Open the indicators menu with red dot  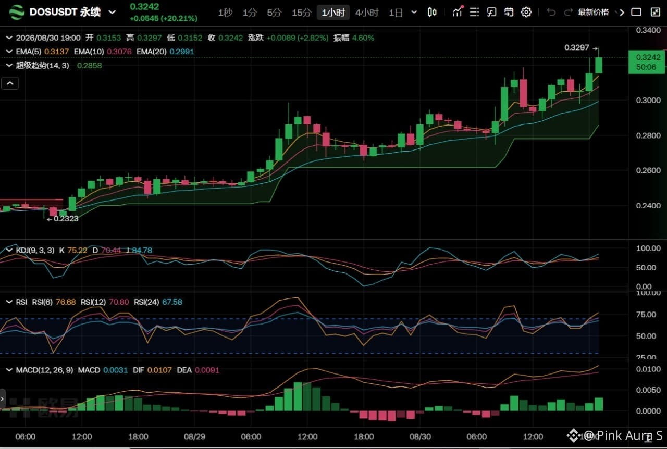click(458, 11)
